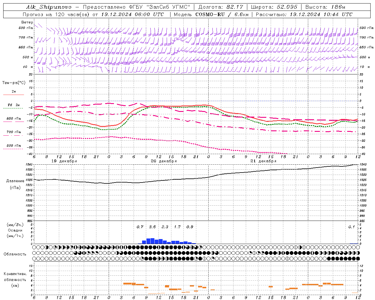The height and width of the screenshot is (300, 375).
Task: Click the 0.9 precipitation total value
Action: pyautogui.click(x=190, y=227)
